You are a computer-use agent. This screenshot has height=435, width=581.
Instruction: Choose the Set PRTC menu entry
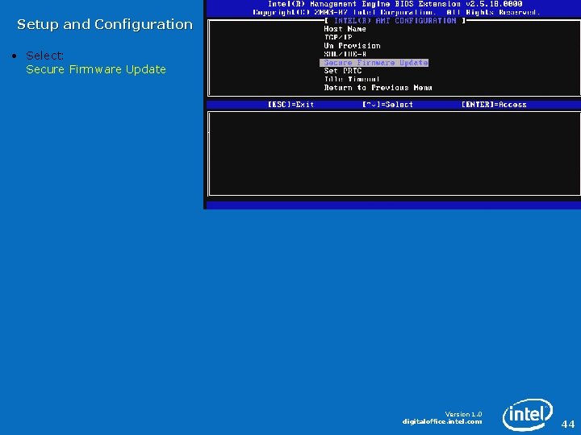click(x=342, y=71)
